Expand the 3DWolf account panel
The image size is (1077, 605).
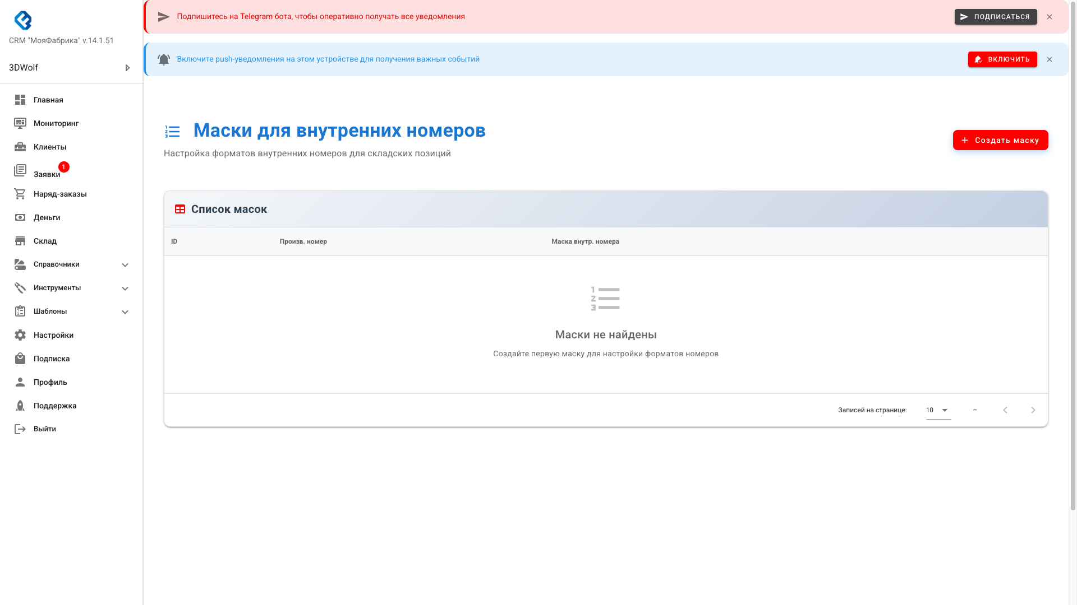pos(127,67)
